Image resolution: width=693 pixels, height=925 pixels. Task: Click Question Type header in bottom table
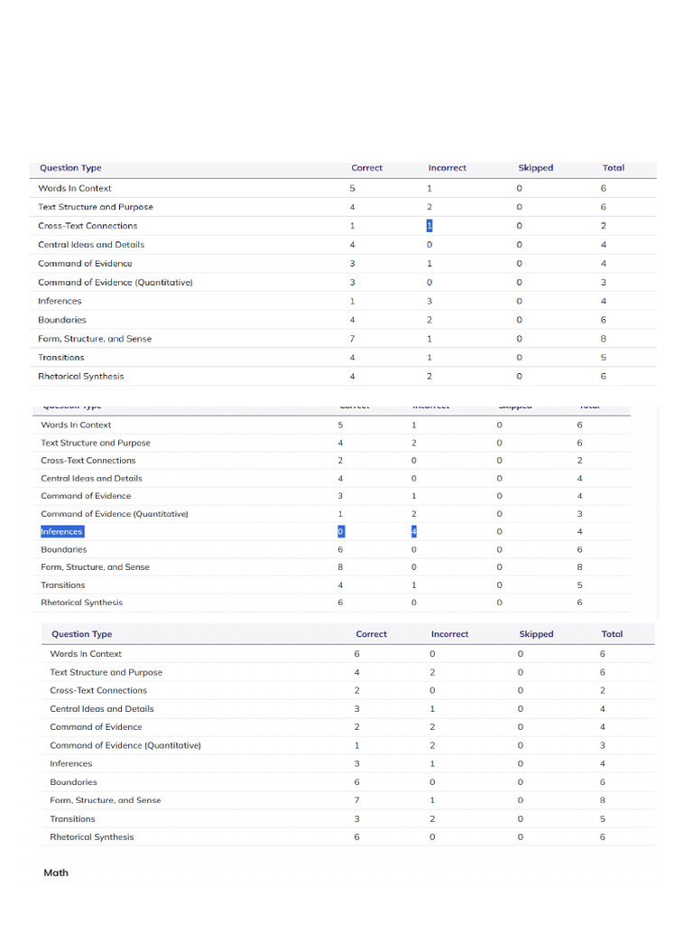[x=82, y=634]
